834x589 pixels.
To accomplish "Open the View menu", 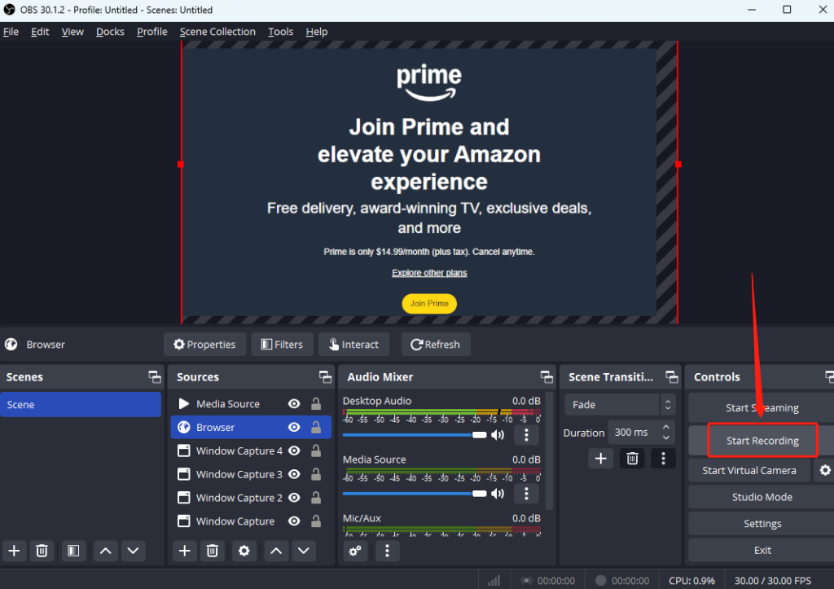I will coord(72,32).
